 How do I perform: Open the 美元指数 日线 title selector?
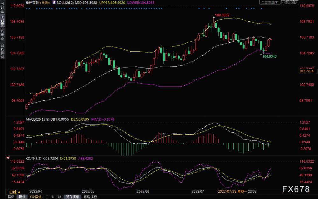point(38,3)
